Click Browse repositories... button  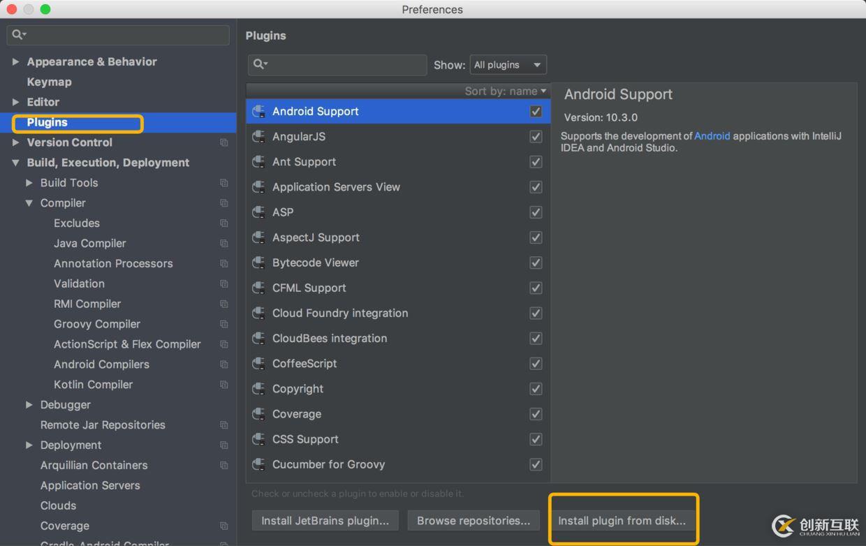[x=474, y=521]
